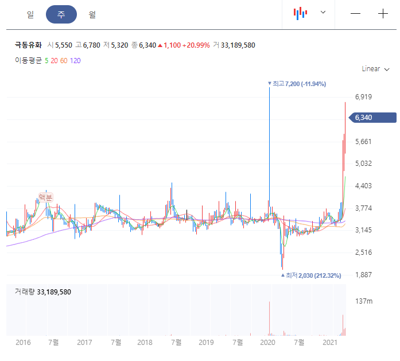Switch to the monthly 월 chart tab
This screenshot has width=400, height=361.
point(92,14)
